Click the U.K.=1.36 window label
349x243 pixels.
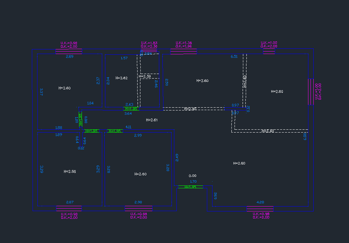tap(184, 42)
